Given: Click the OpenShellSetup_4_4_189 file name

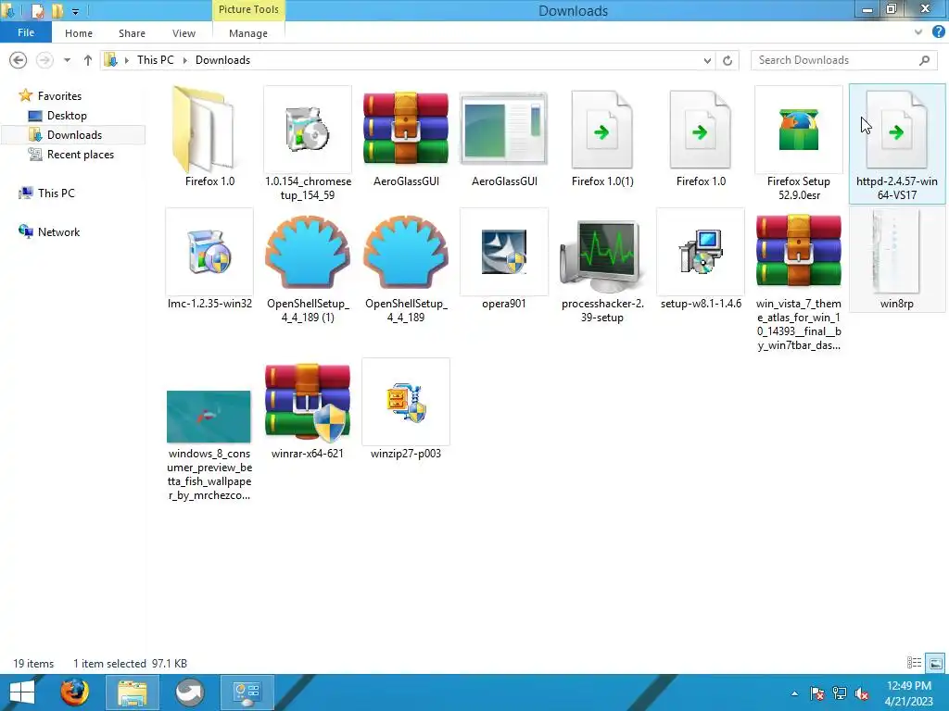Looking at the screenshot, I should [x=406, y=310].
